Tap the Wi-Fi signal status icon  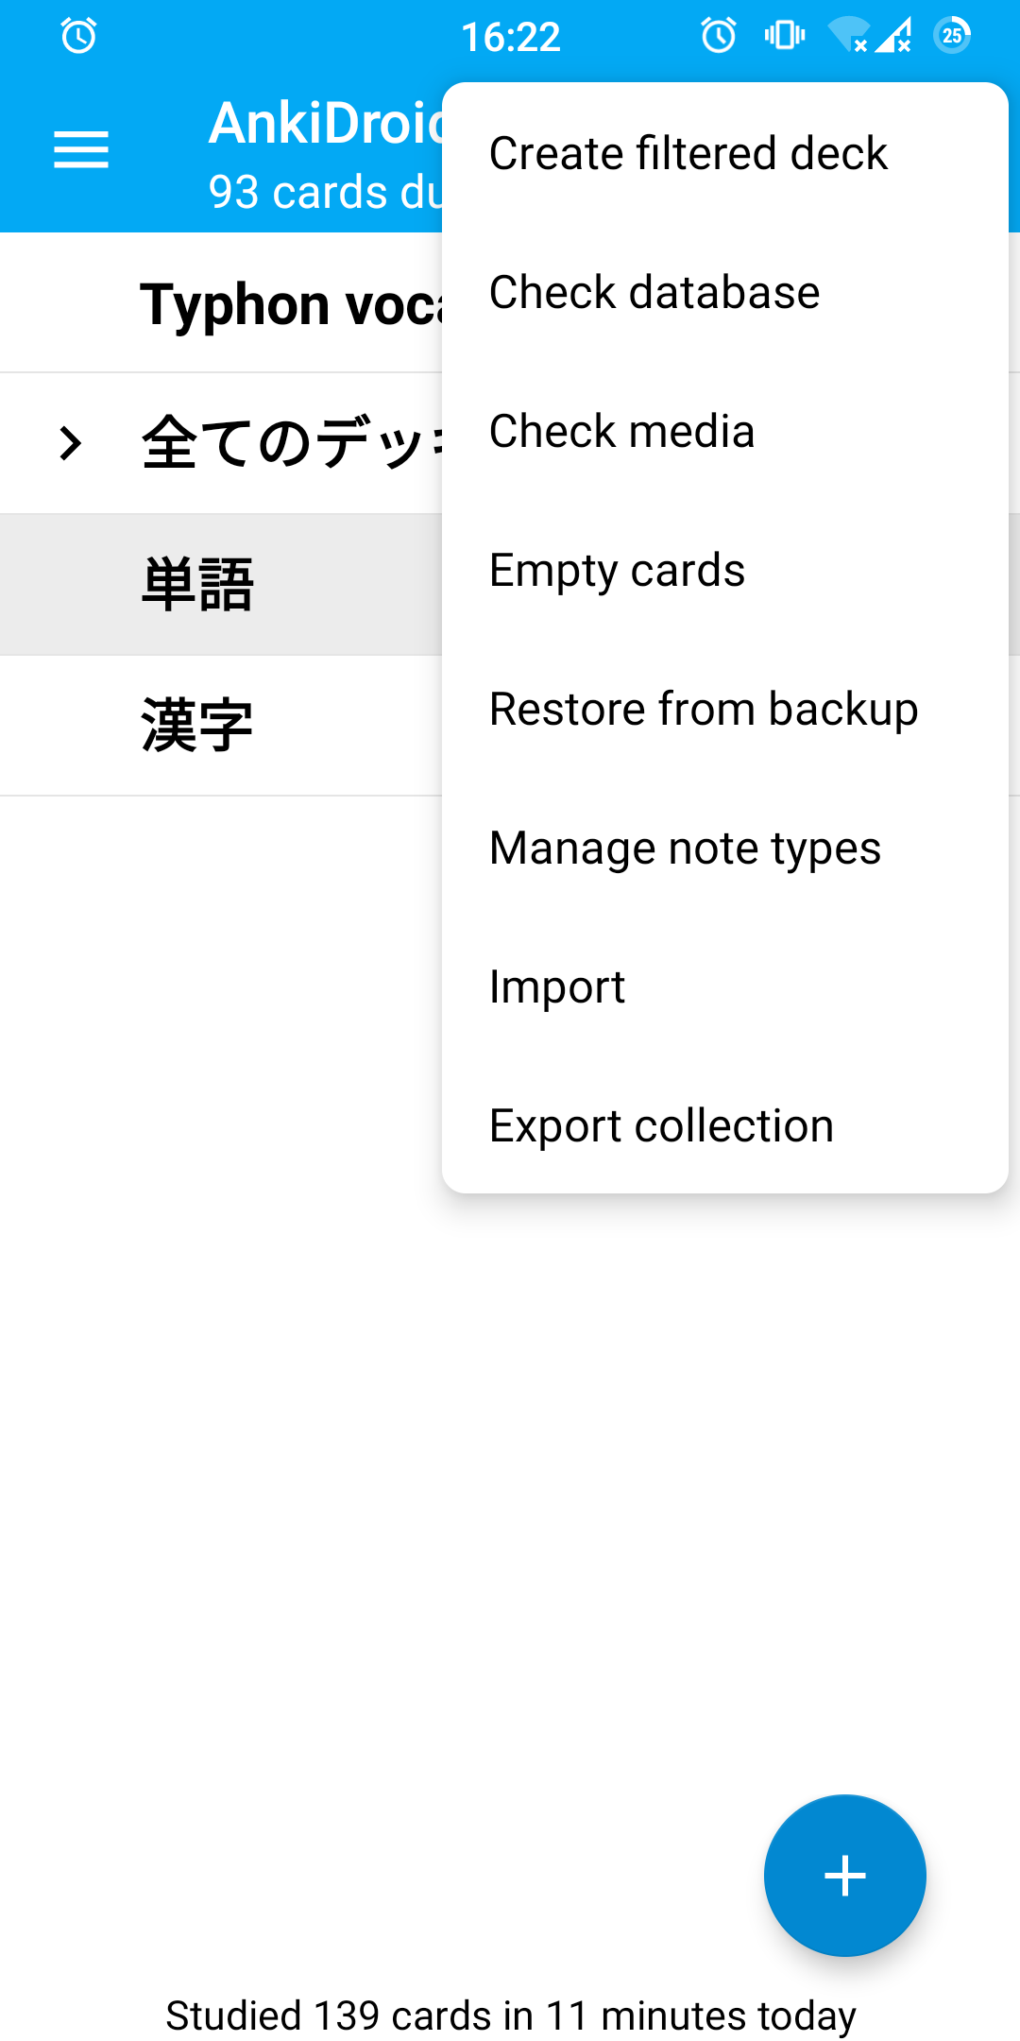(x=847, y=36)
